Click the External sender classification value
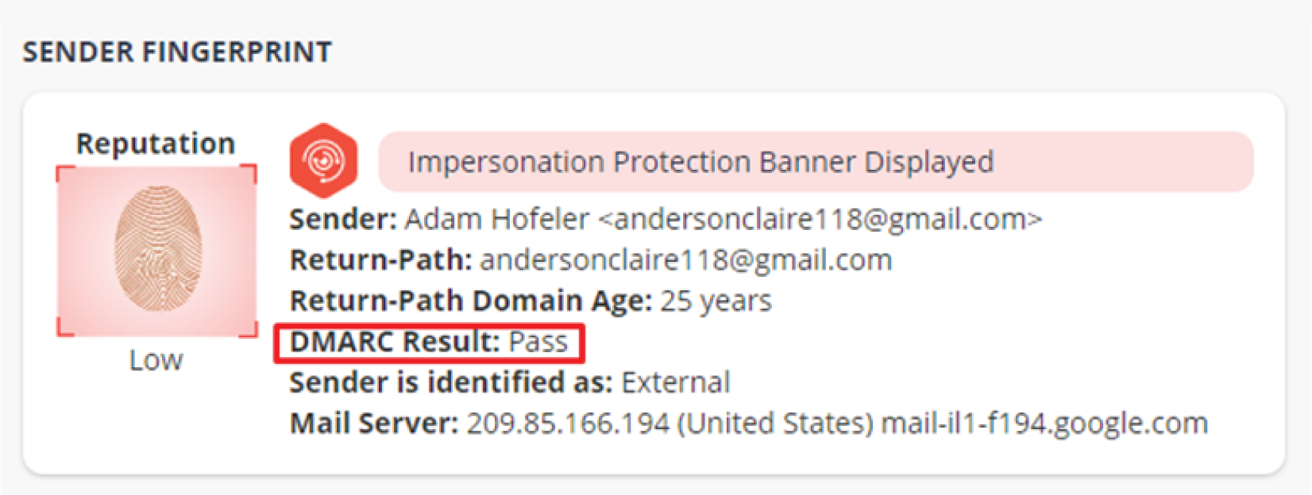1312x495 pixels. click(x=675, y=383)
